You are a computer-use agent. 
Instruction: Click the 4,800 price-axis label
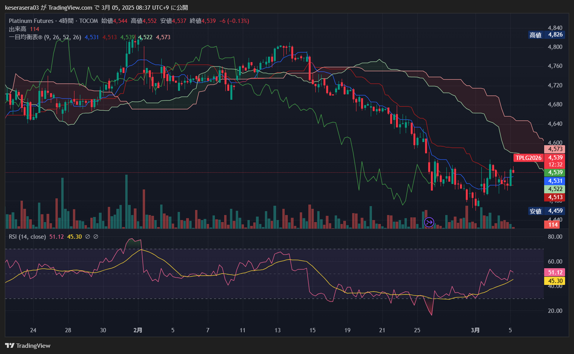[555, 47]
